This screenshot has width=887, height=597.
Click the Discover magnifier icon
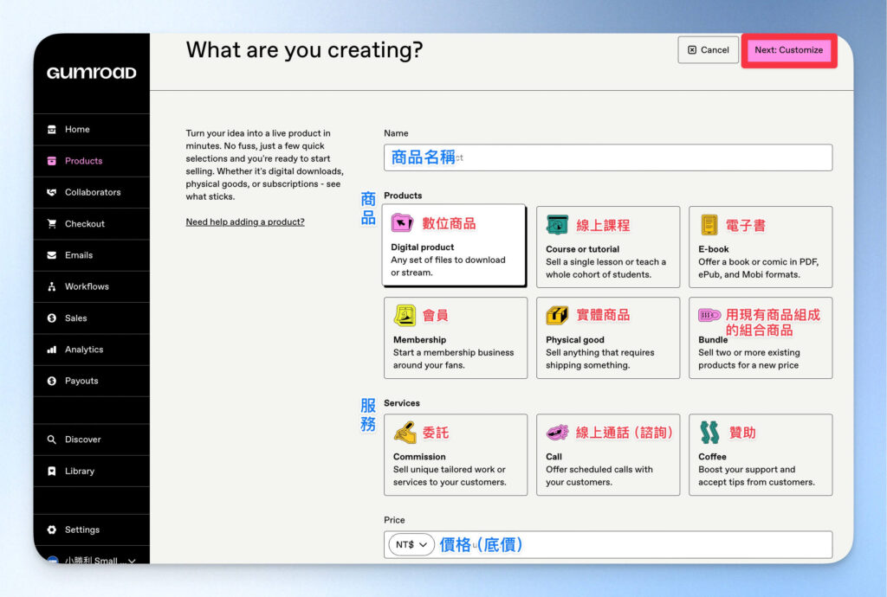51,440
